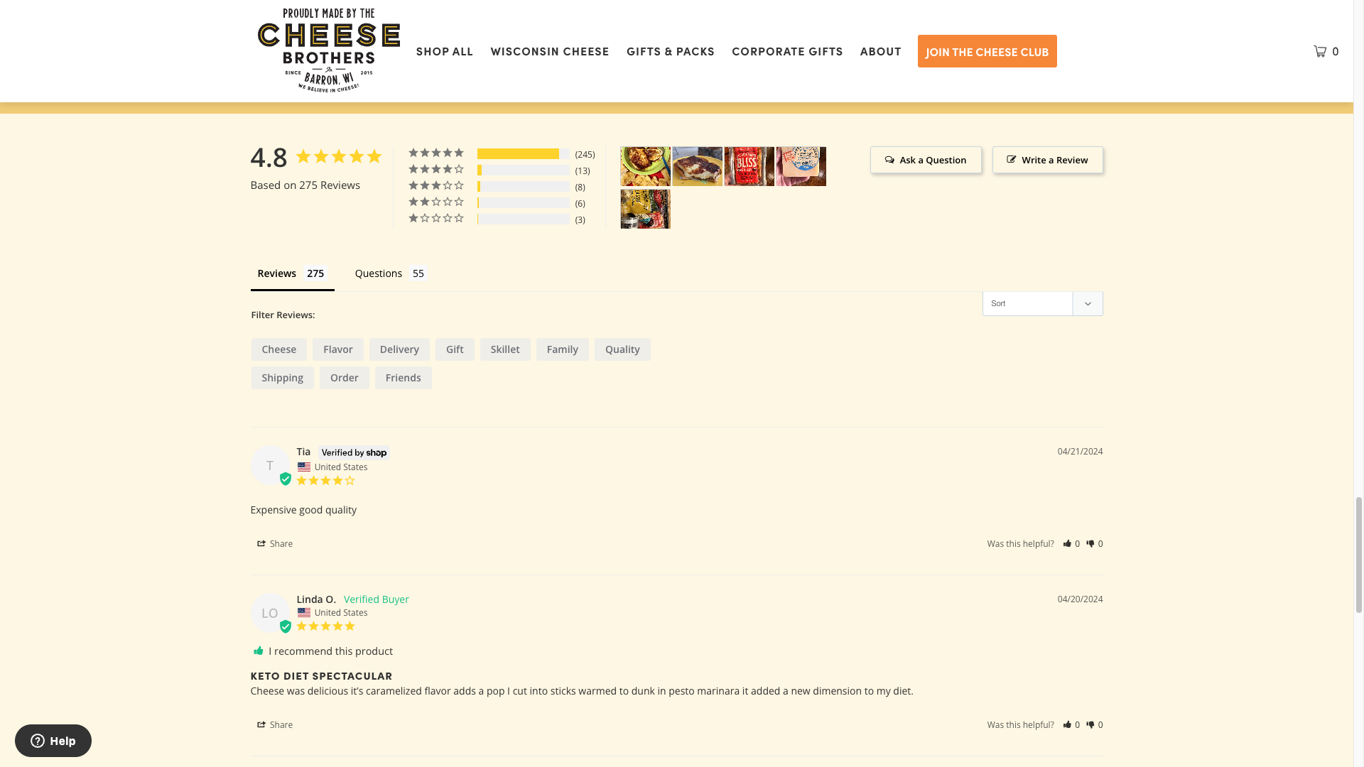
Task: Toggle the Cheese review filter
Action: pos(278,349)
